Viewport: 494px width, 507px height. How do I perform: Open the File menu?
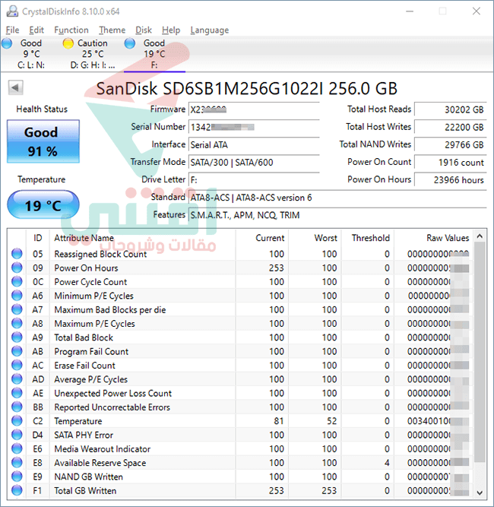[x=13, y=30]
